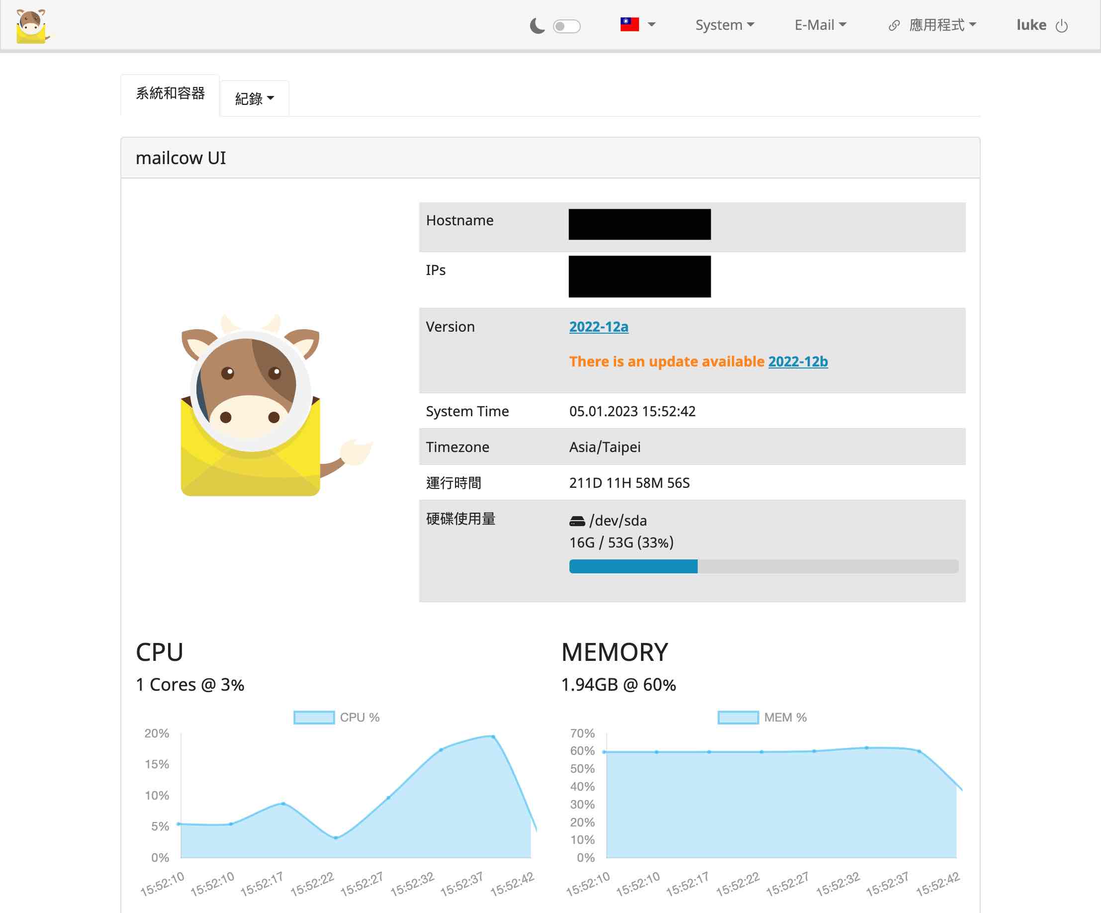This screenshot has height=913, width=1101.
Task: Open the E-Mail menu
Action: coord(821,25)
